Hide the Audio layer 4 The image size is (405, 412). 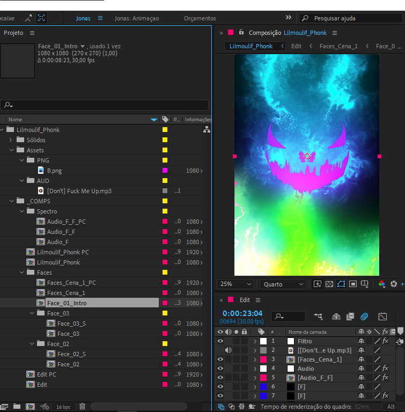click(x=220, y=369)
